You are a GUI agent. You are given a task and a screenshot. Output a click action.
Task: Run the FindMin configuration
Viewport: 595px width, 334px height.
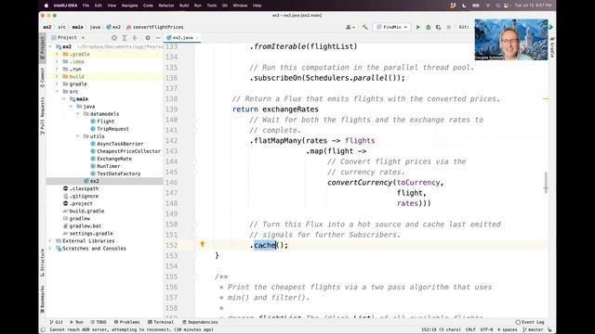(x=418, y=27)
